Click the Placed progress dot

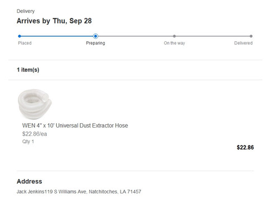pos(20,36)
